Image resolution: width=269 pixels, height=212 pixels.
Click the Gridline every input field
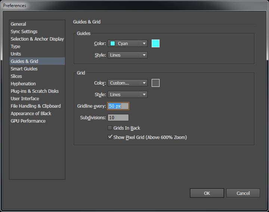click(118, 106)
